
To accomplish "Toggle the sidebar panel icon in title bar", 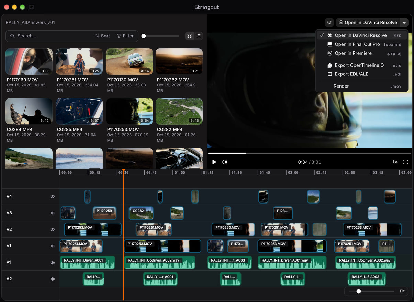I will point(32,7).
